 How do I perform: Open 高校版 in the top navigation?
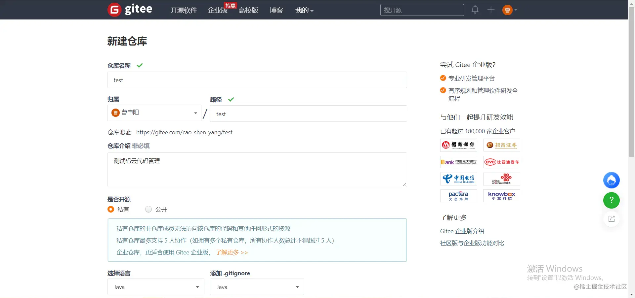click(248, 10)
